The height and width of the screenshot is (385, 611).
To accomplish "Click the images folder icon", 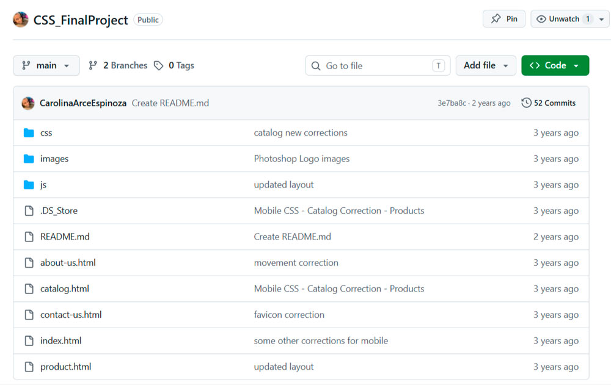I will 29,159.
